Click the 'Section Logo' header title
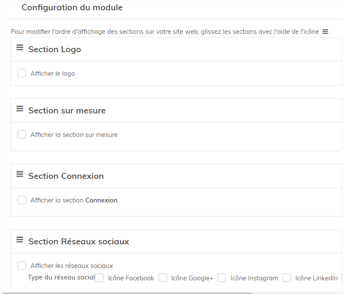 (x=54, y=50)
